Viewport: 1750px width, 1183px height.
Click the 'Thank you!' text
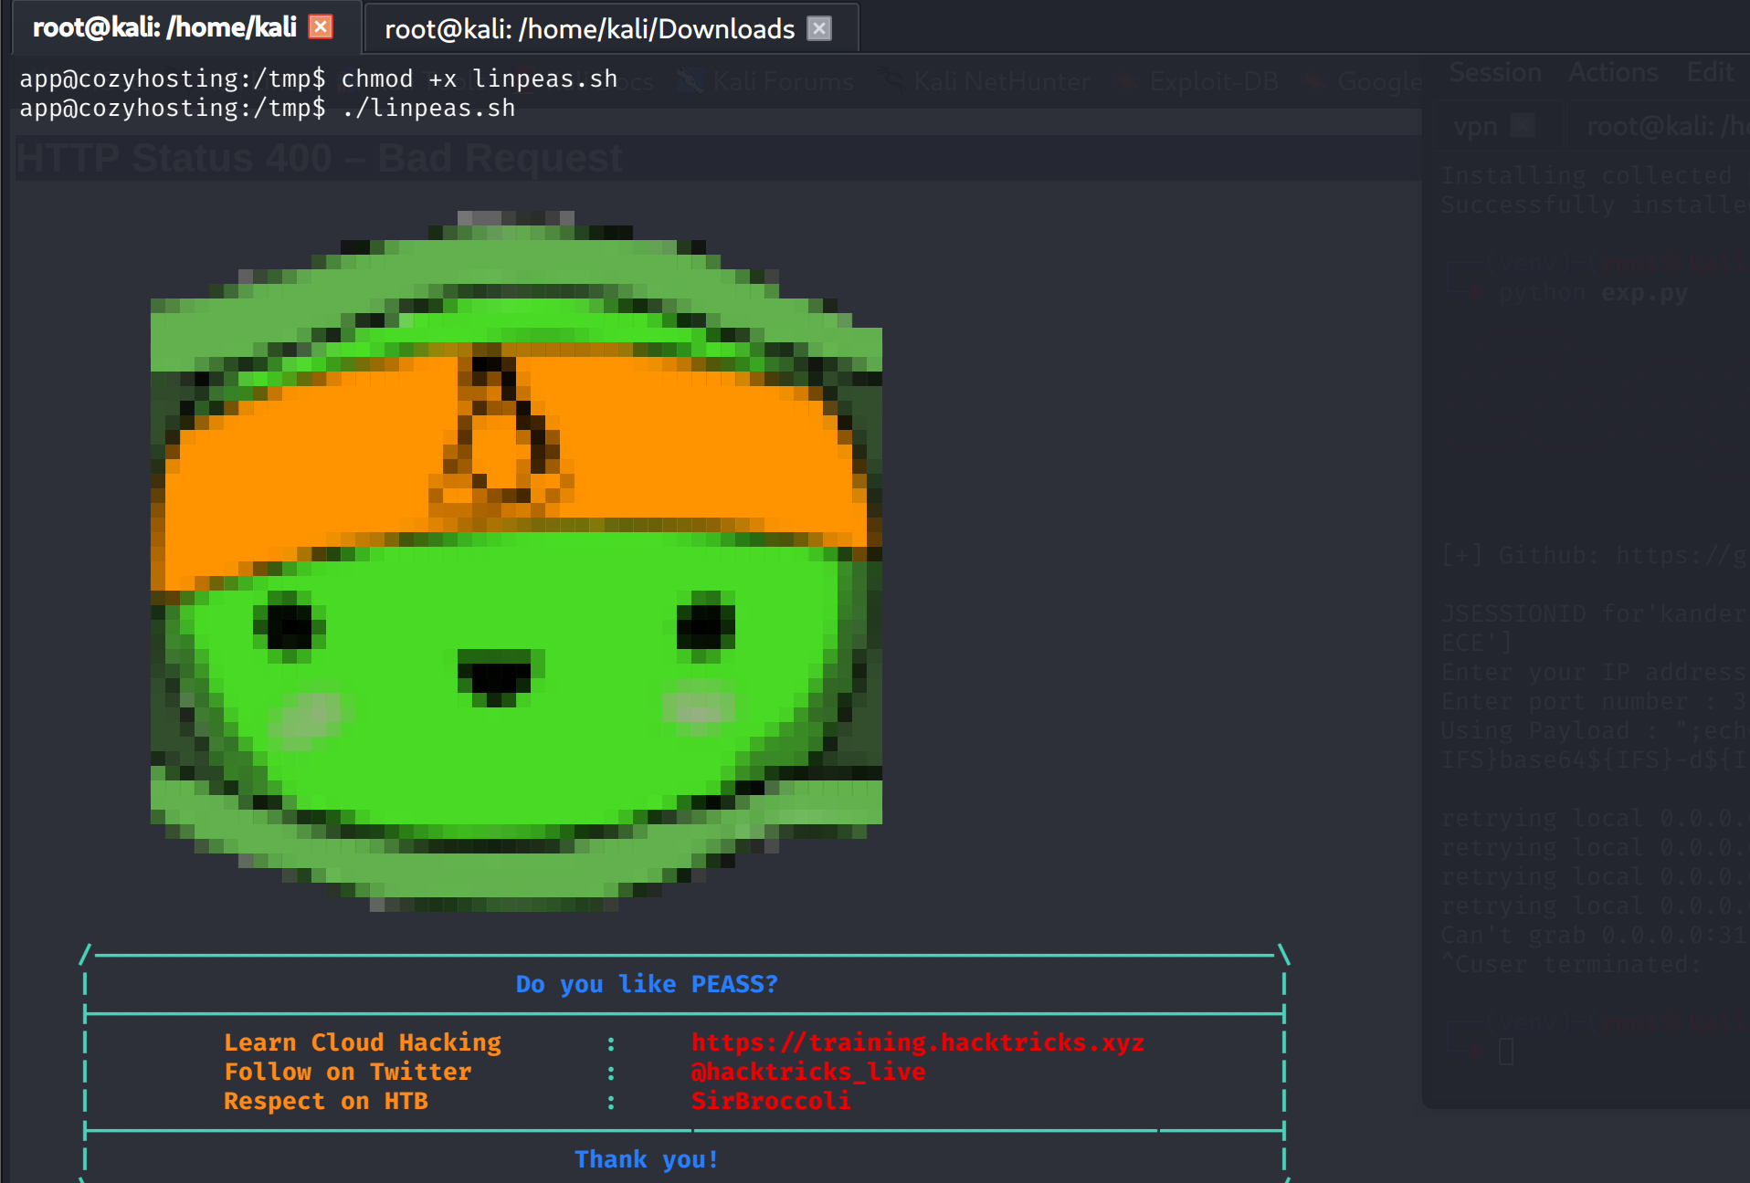[x=647, y=1159]
